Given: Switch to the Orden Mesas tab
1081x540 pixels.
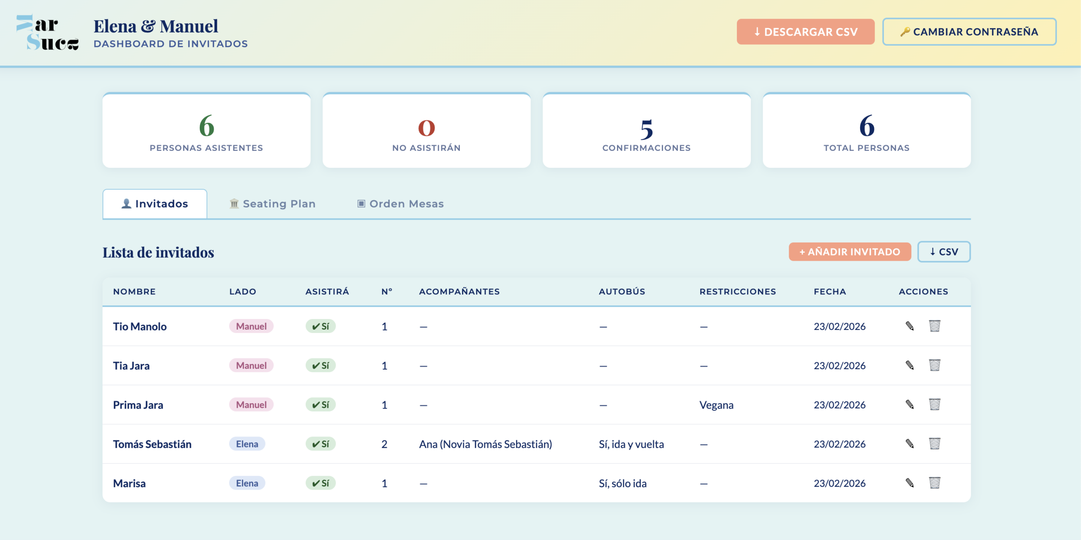Looking at the screenshot, I should pos(400,204).
